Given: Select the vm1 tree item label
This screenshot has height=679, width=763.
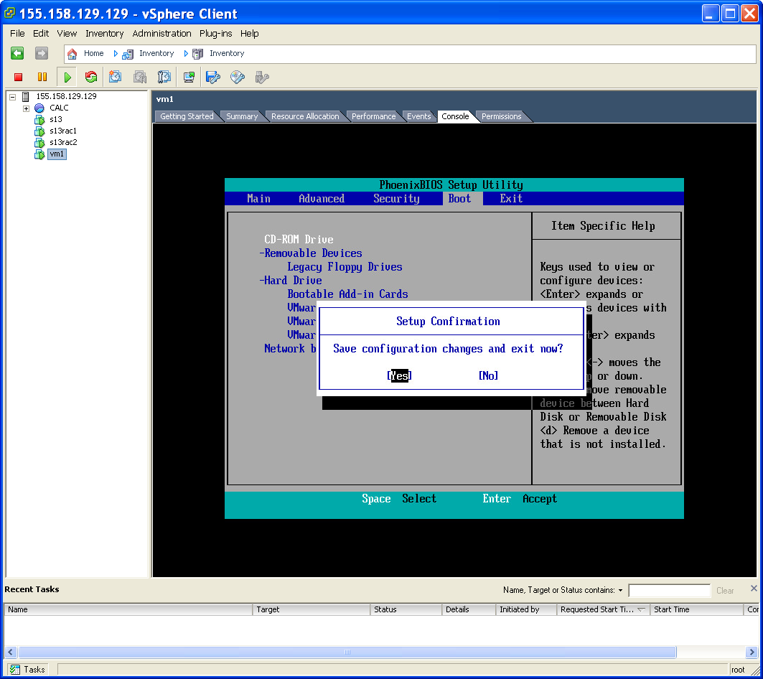Looking at the screenshot, I should click(57, 154).
